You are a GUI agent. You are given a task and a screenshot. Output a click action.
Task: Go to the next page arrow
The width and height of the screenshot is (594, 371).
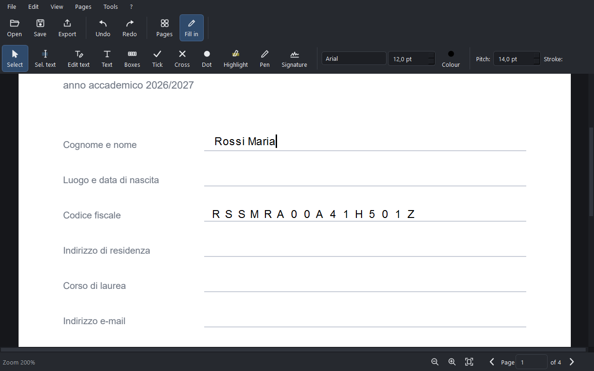(x=572, y=362)
